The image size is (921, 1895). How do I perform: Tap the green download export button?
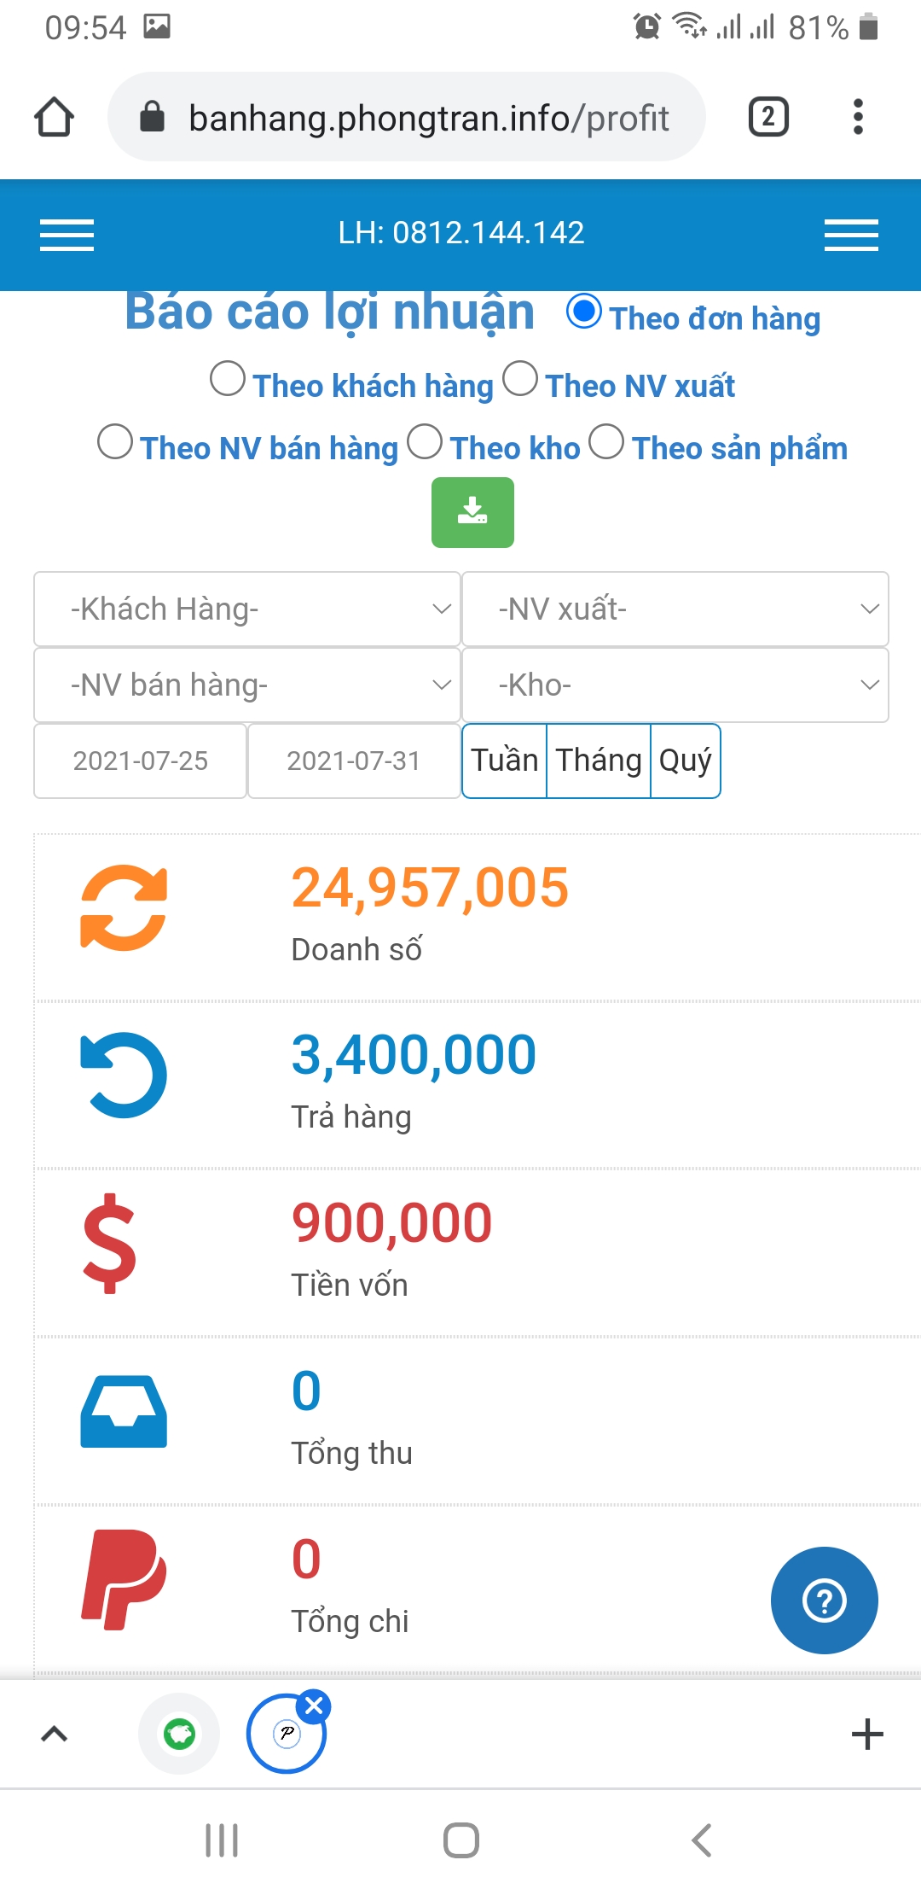tap(472, 512)
